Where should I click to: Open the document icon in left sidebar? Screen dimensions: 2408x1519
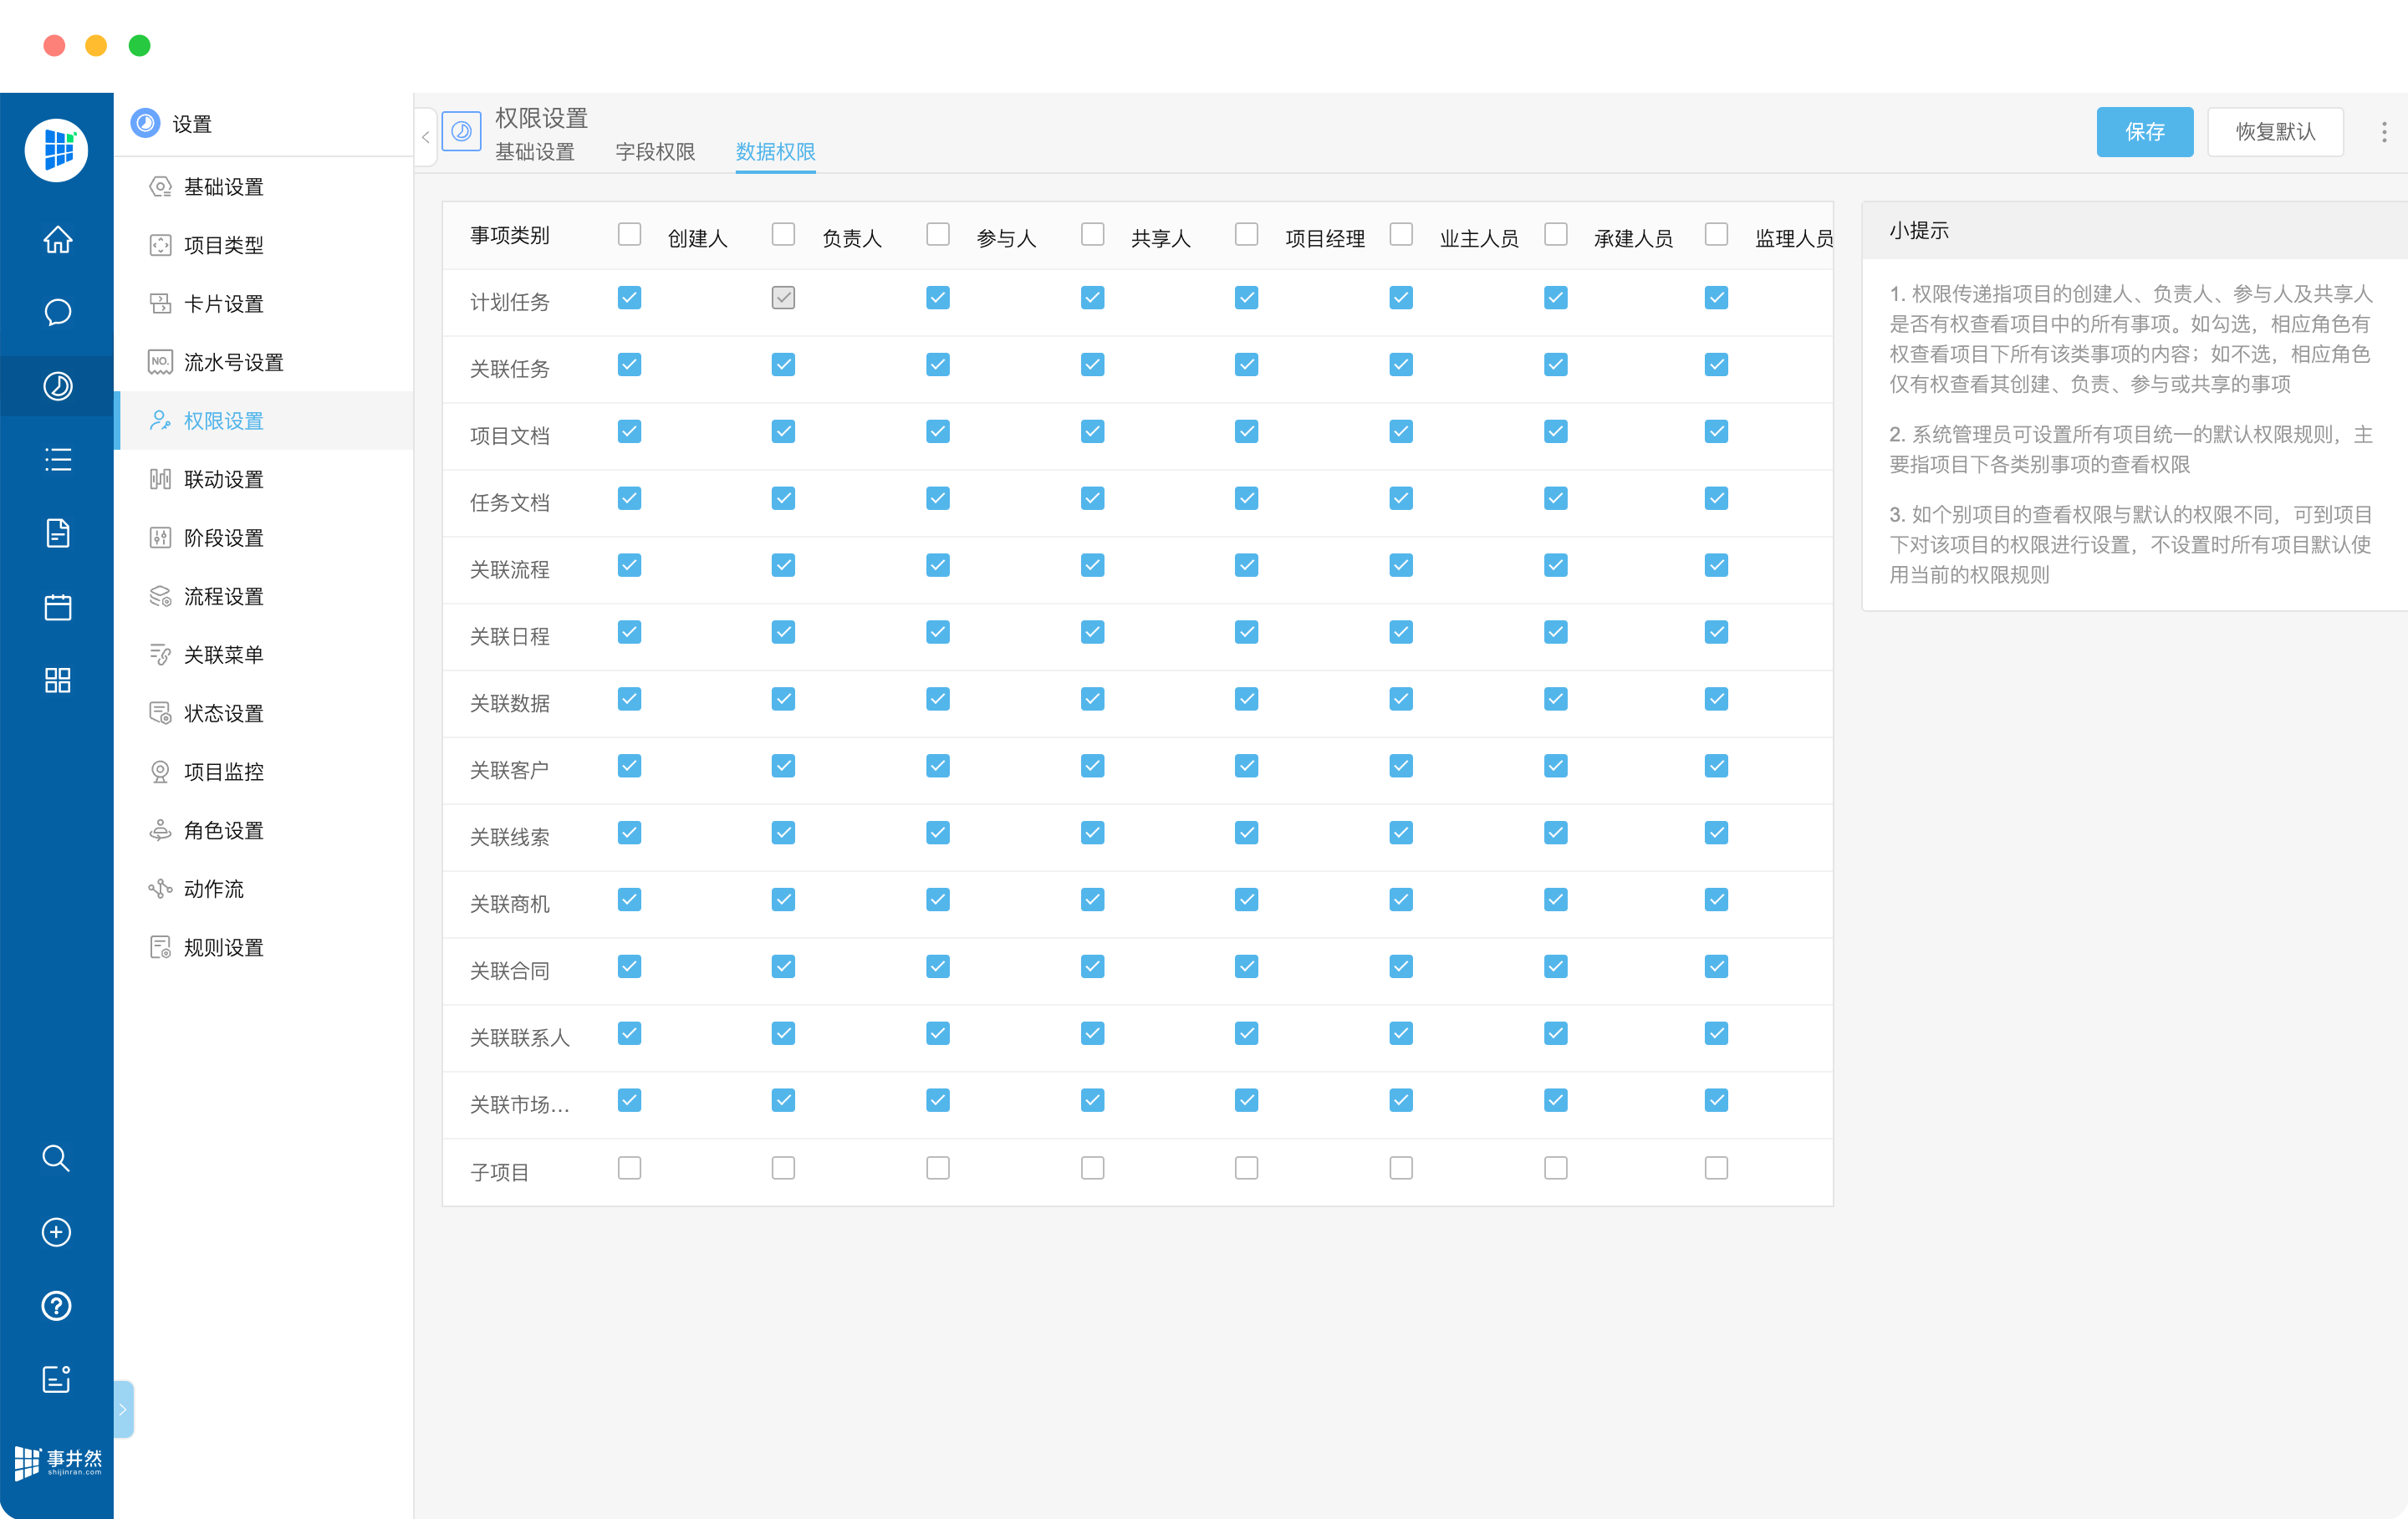coord(57,533)
